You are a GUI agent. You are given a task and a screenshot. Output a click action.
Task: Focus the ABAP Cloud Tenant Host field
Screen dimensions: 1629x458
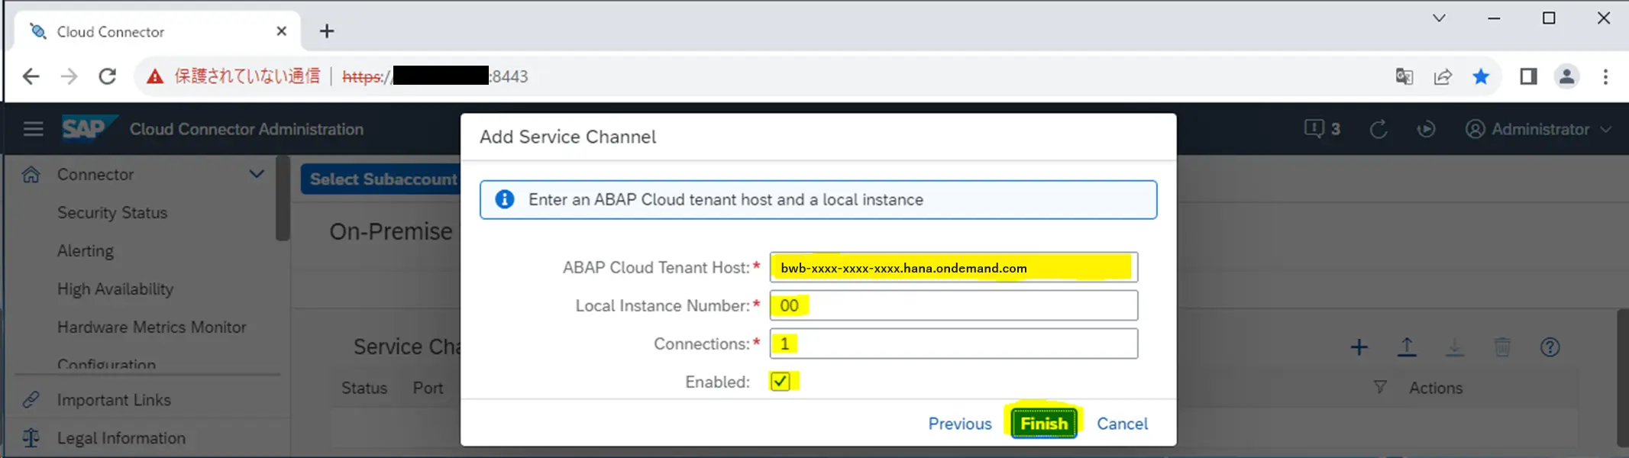(x=954, y=268)
